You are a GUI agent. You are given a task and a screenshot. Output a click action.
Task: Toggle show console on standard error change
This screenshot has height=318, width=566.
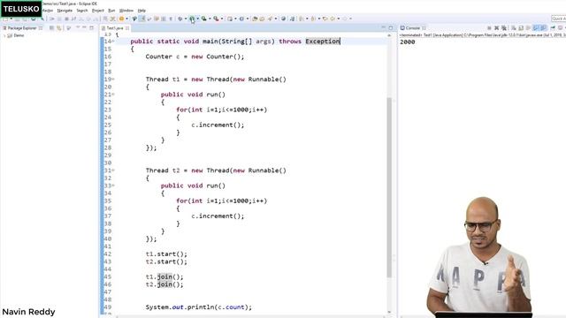pyautogui.click(x=543, y=27)
